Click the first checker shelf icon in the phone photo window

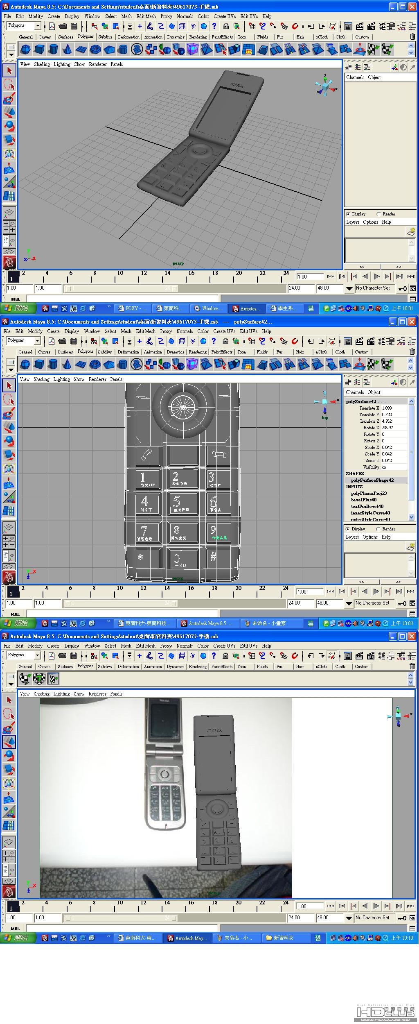(x=25, y=679)
